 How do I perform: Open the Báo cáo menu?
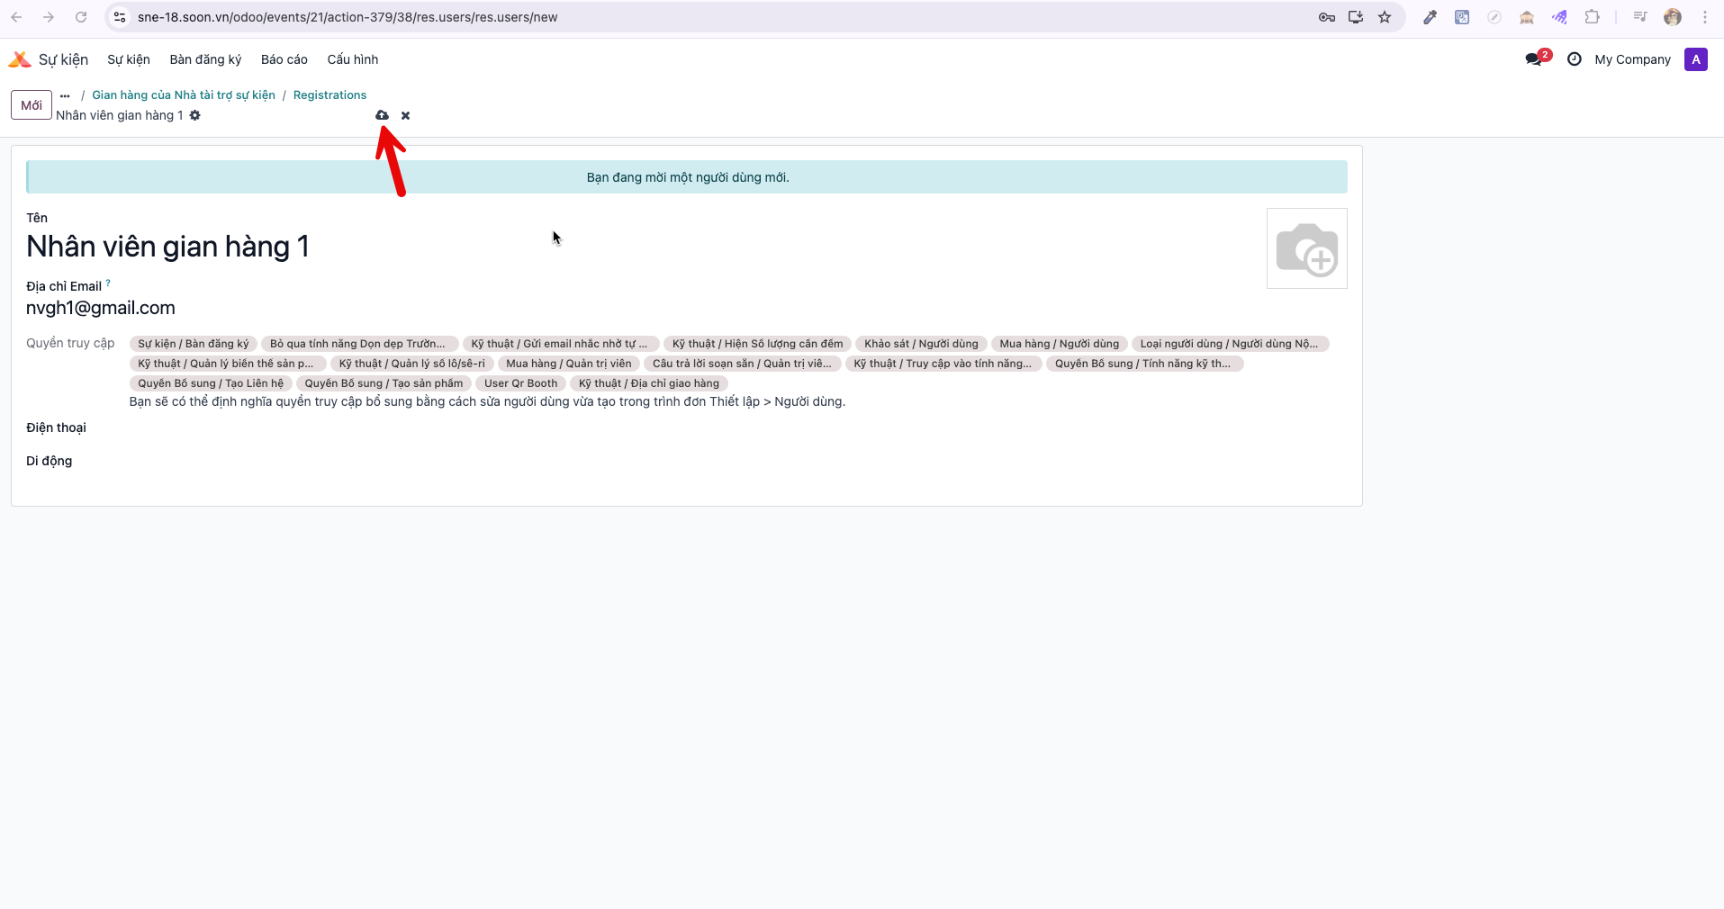pyautogui.click(x=284, y=59)
